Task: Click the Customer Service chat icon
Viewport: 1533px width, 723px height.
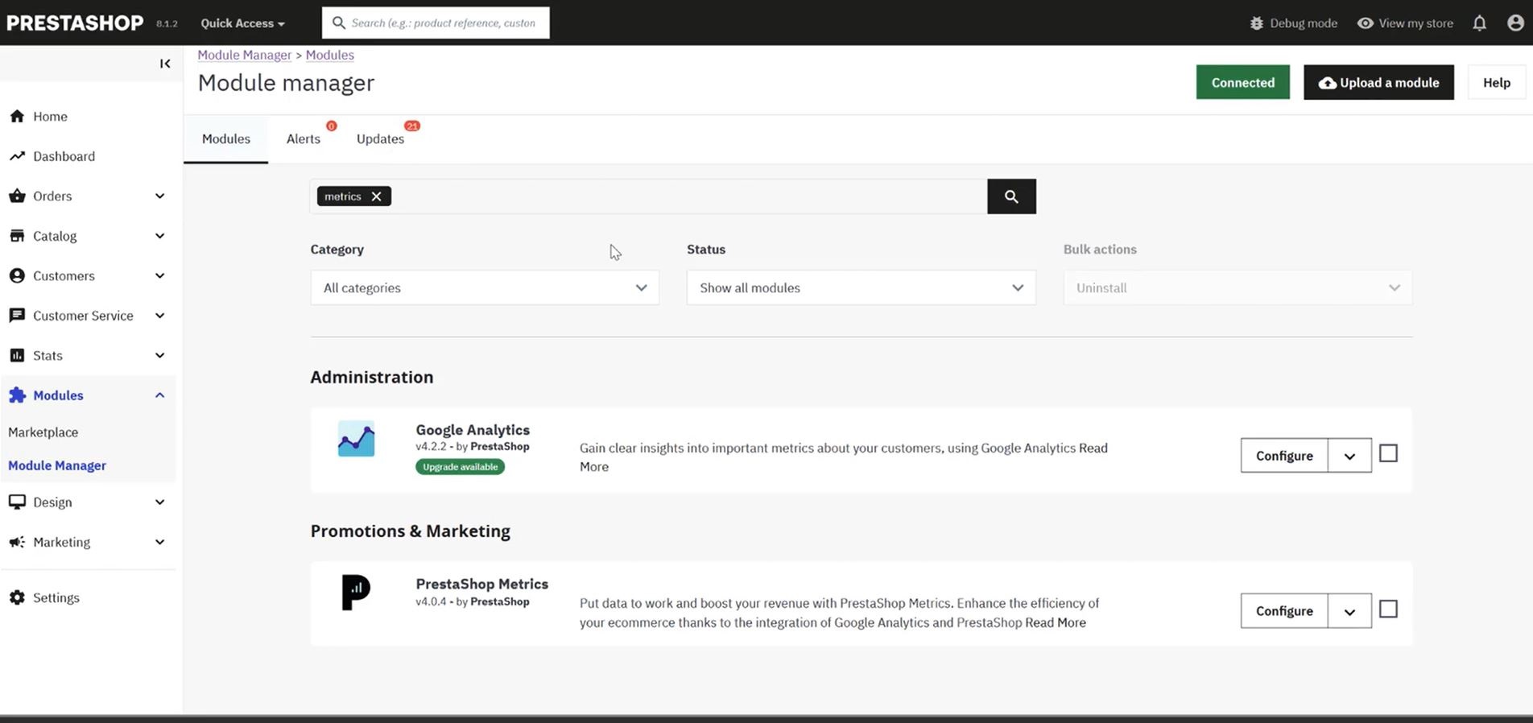Action: click(17, 316)
